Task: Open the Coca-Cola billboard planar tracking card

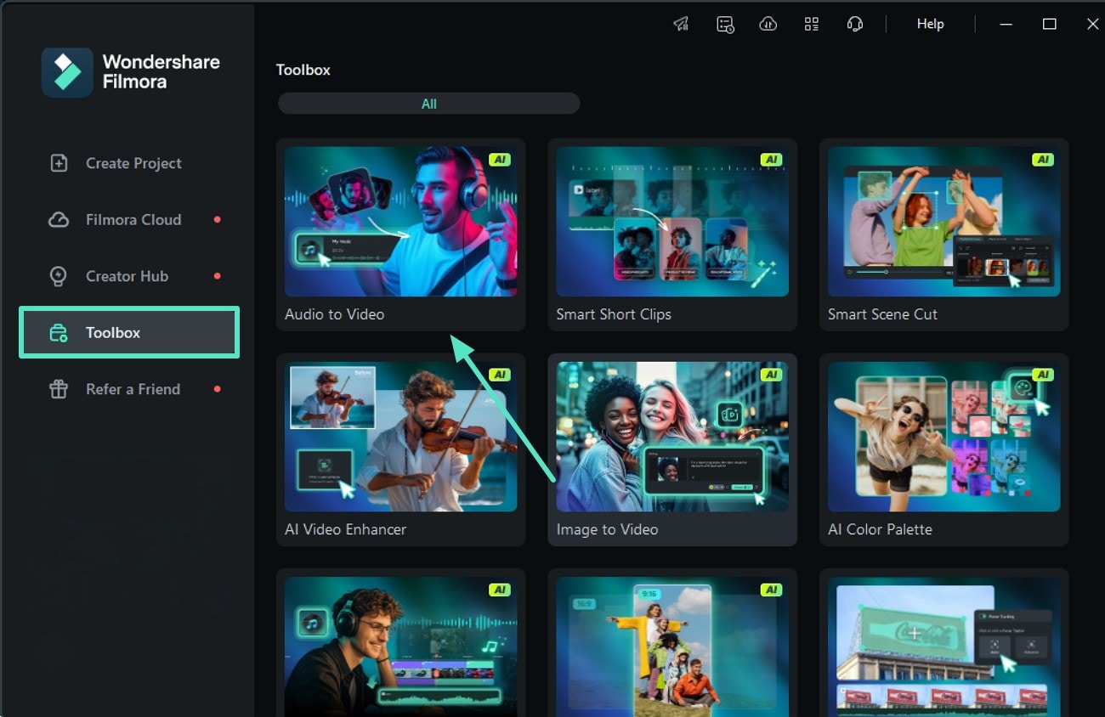Action: (x=943, y=643)
